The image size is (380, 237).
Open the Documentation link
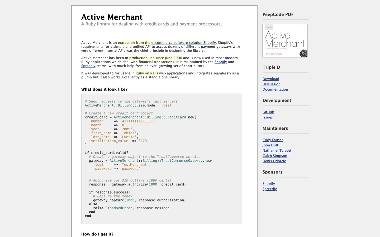point(275,89)
